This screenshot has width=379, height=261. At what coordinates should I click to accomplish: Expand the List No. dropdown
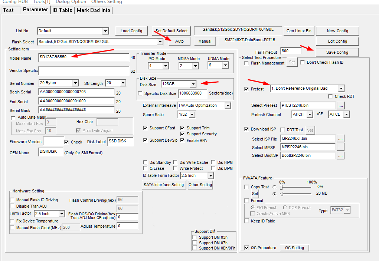[x=105, y=31]
